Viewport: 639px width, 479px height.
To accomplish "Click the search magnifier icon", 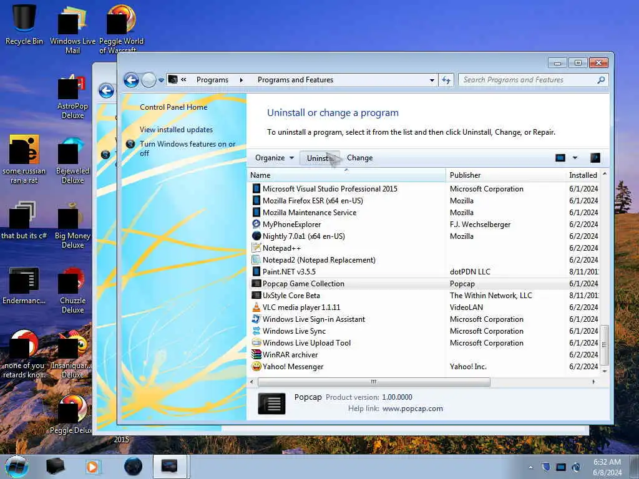I will coord(601,80).
